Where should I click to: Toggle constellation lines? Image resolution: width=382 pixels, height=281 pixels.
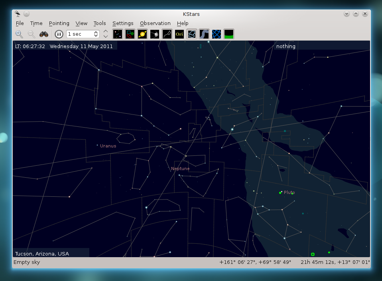click(167, 34)
